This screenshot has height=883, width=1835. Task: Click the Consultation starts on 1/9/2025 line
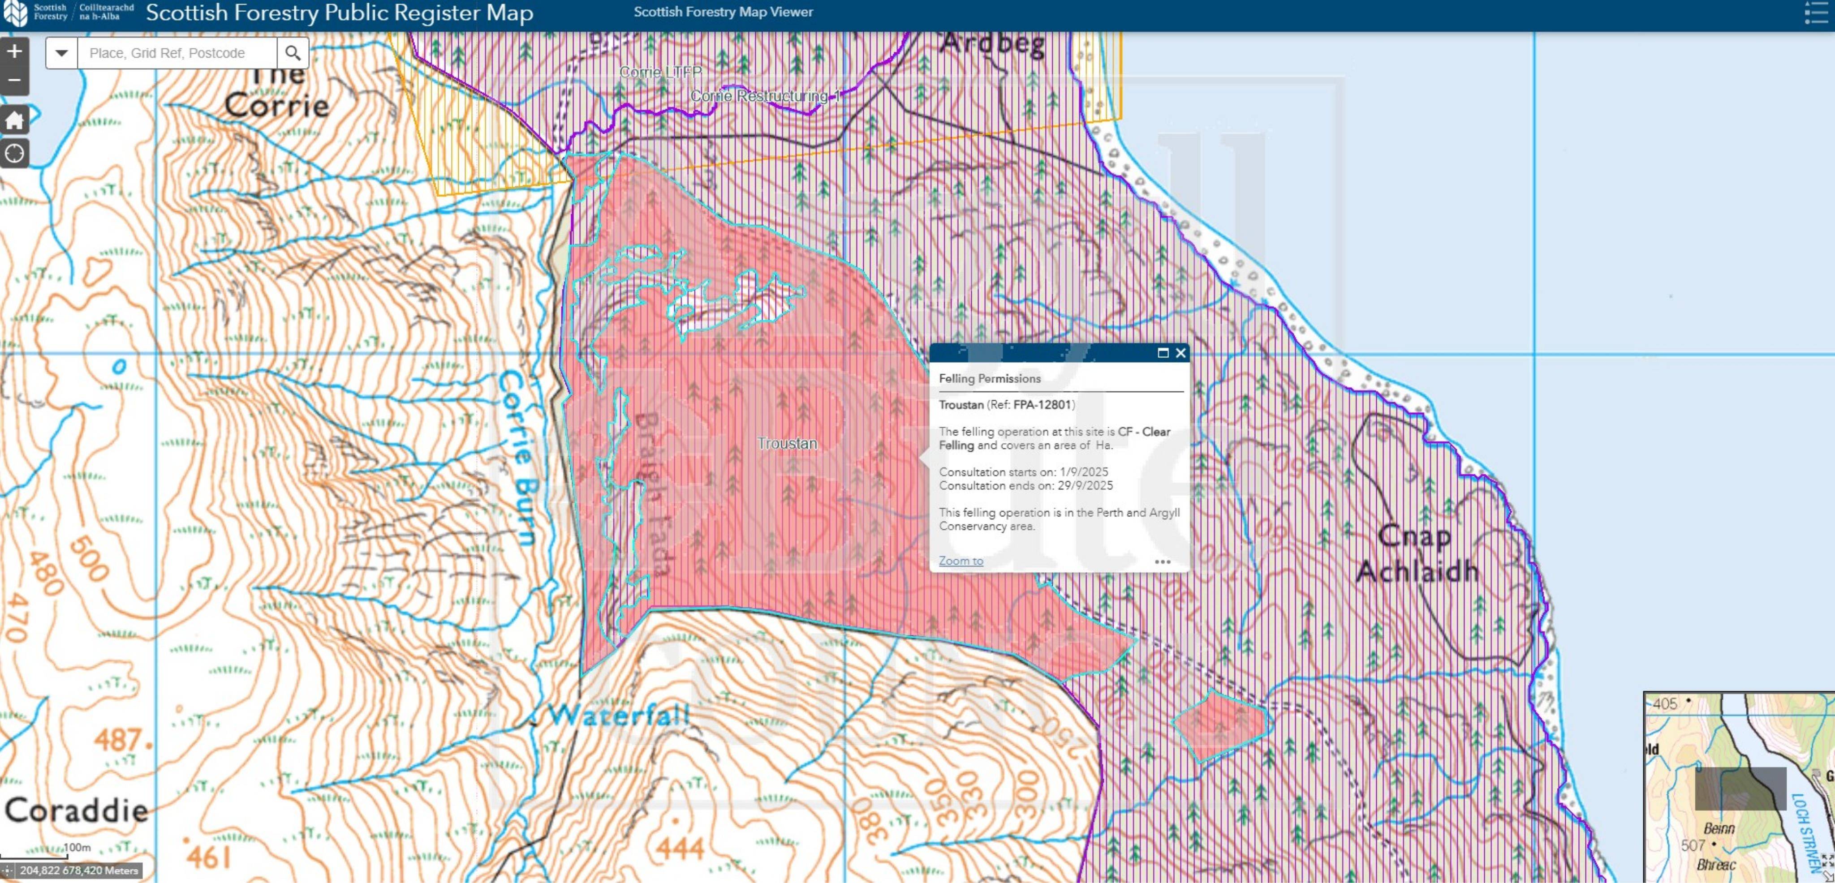click(1023, 472)
